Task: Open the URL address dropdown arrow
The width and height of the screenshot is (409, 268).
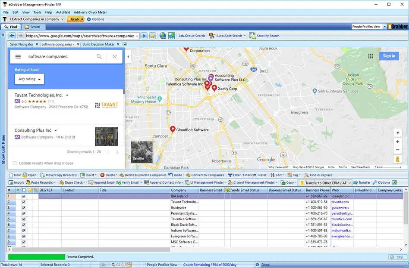Action: pyautogui.click(x=137, y=36)
